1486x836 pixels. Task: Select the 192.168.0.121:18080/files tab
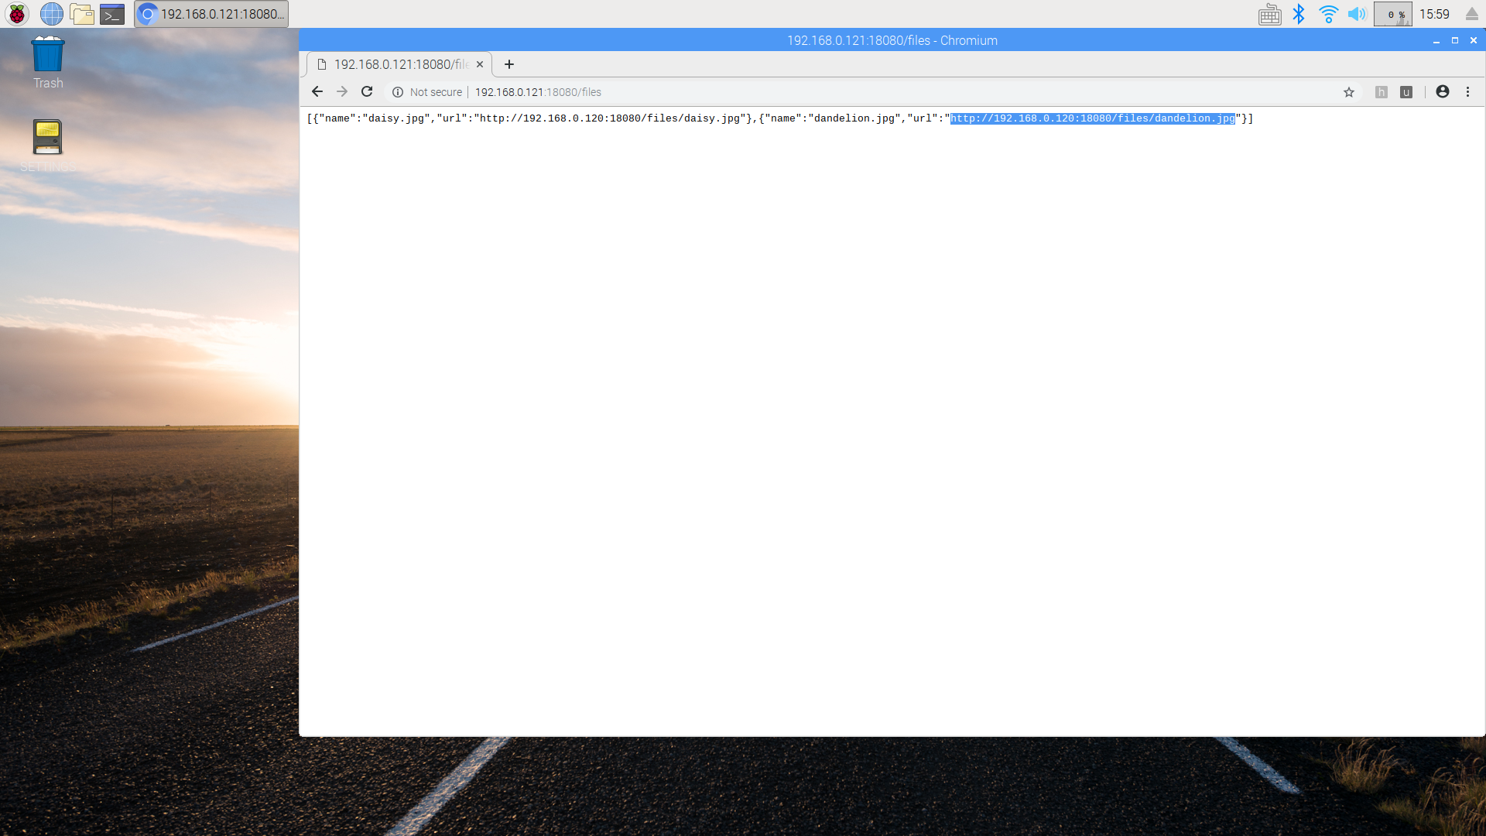395,64
